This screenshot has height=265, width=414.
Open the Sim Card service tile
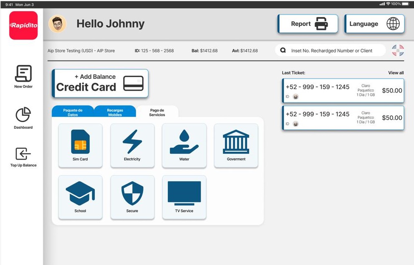(x=80, y=145)
